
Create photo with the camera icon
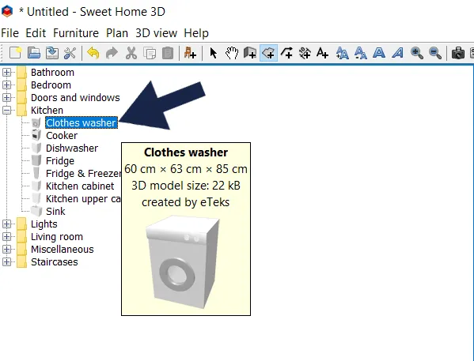[x=458, y=53]
